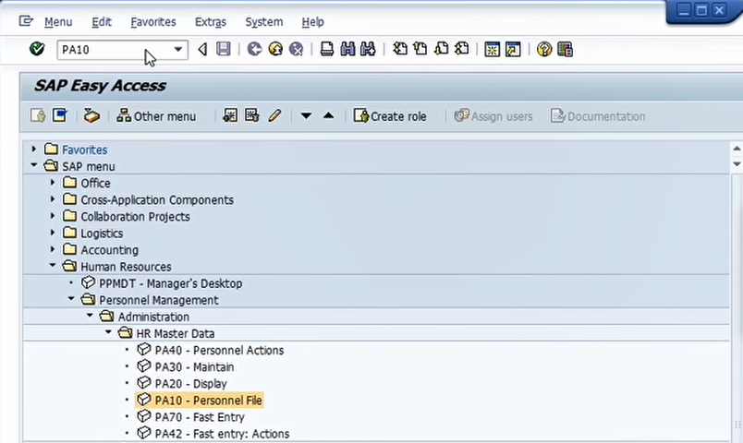Image resolution: width=743 pixels, height=443 pixels.
Task: Click the Find binoculars icon
Action: pyautogui.click(x=347, y=49)
